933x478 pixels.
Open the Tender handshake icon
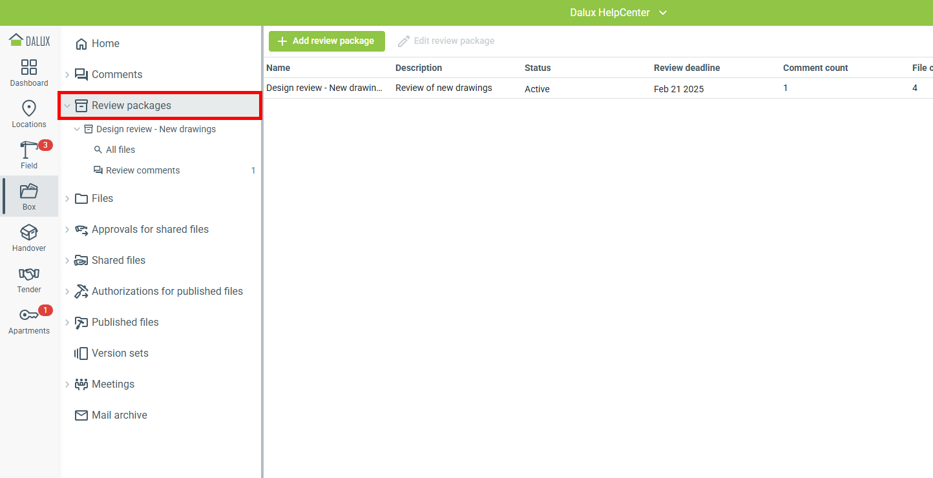pyautogui.click(x=29, y=274)
